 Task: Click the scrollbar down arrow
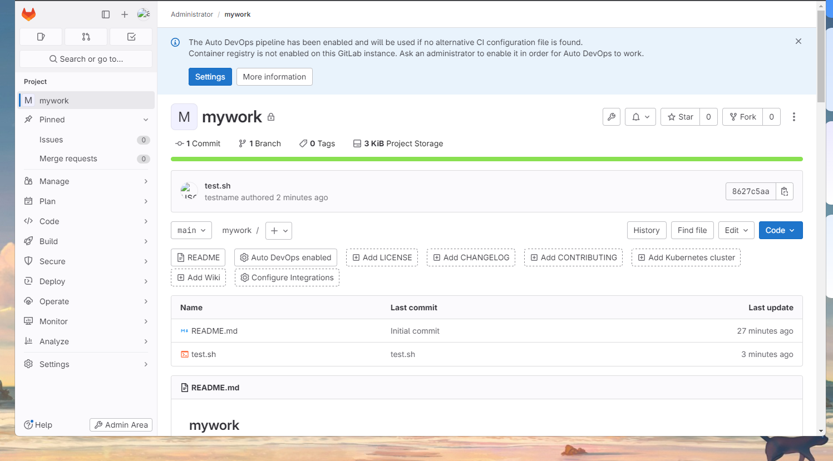821,431
